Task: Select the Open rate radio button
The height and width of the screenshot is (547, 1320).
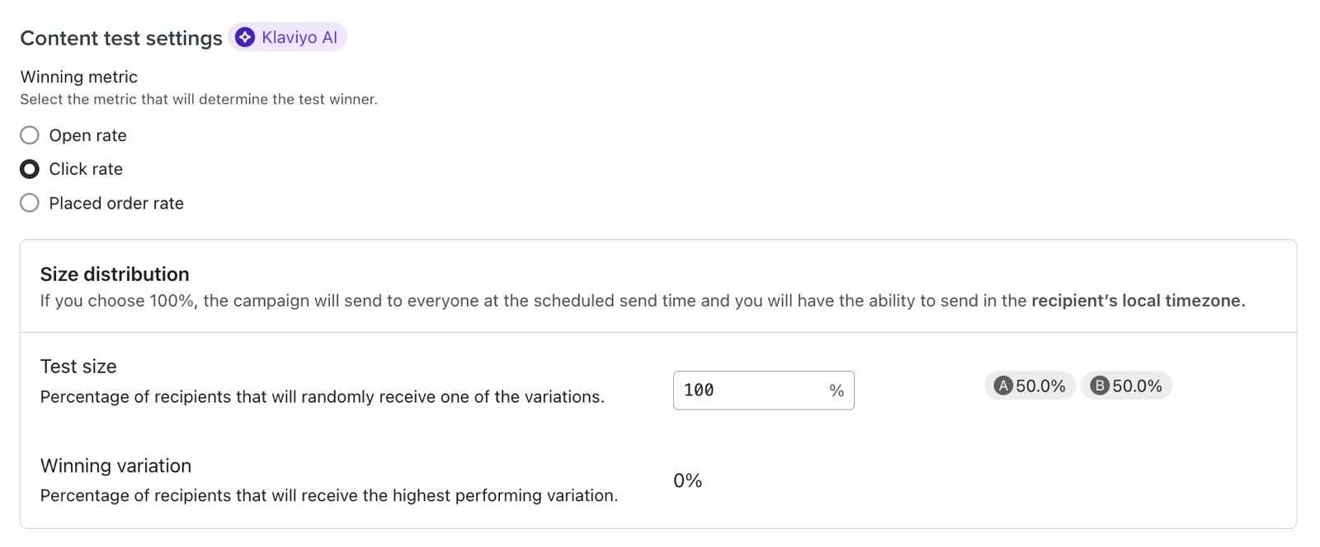Action: tap(30, 134)
